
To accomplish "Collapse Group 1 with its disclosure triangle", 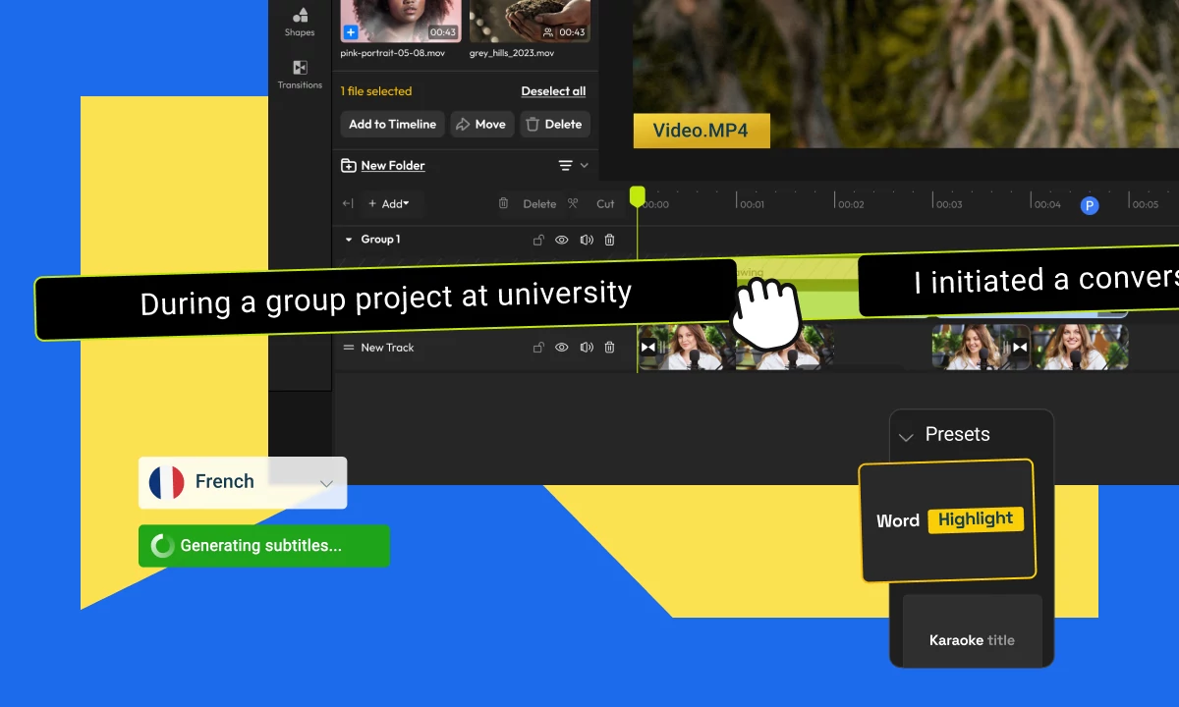I will pyautogui.click(x=350, y=240).
